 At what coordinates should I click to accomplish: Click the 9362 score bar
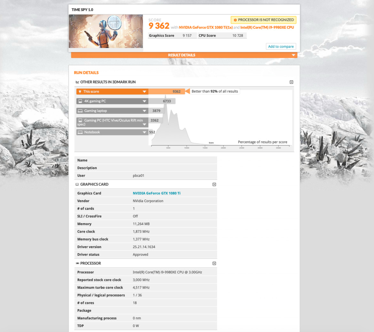point(167,92)
